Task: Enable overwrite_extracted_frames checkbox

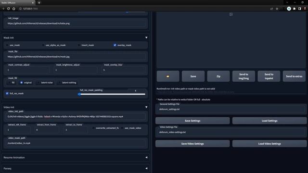Action: tap(93, 128)
